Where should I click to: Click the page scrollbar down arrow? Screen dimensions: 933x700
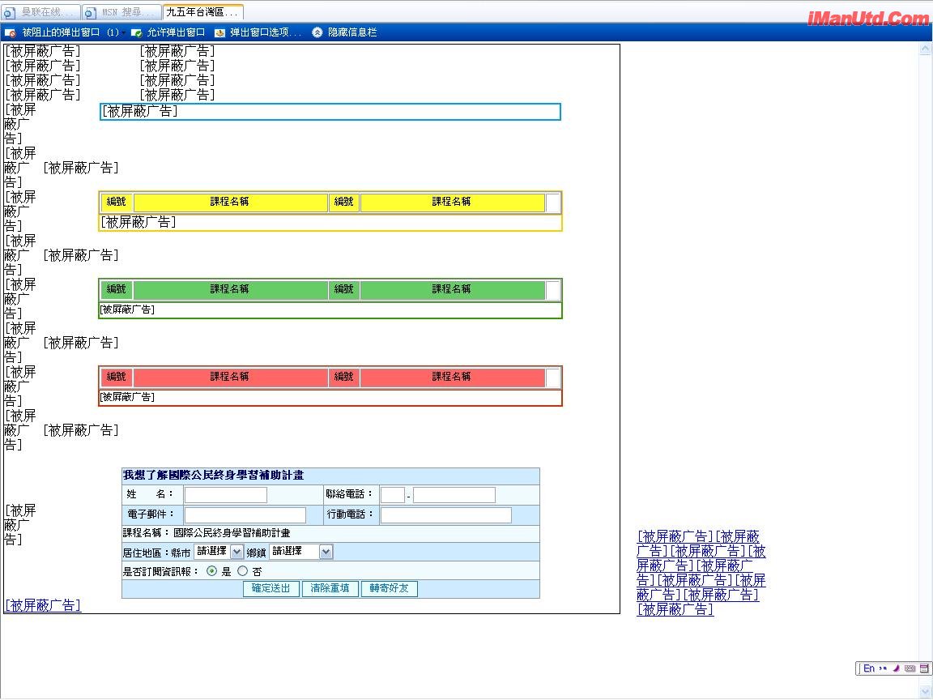(x=926, y=691)
